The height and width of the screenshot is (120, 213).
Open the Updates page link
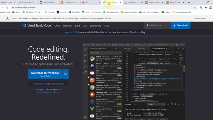[67, 26]
